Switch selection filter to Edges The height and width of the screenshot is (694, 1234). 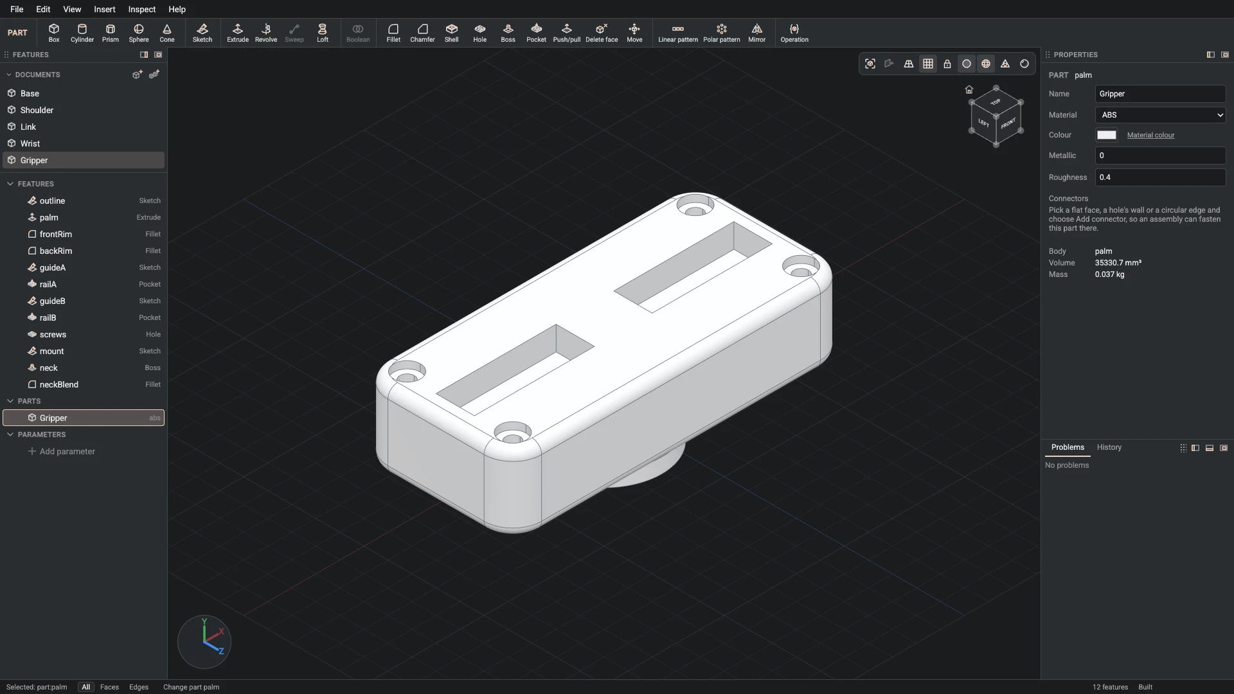pos(139,687)
